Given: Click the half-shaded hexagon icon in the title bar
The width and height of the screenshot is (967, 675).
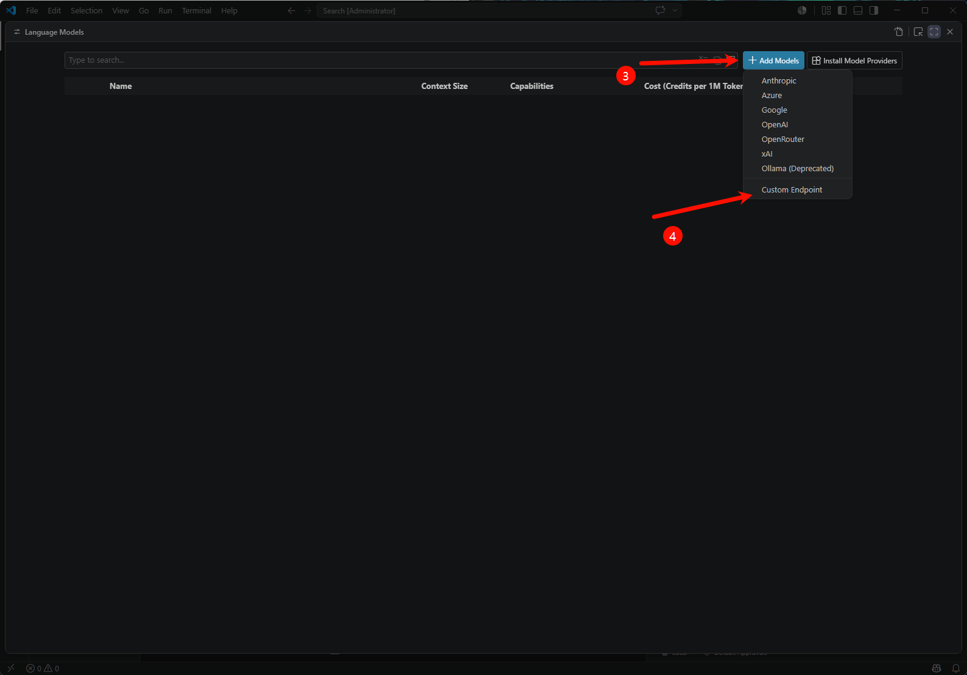Looking at the screenshot, I should click(802, 10).
